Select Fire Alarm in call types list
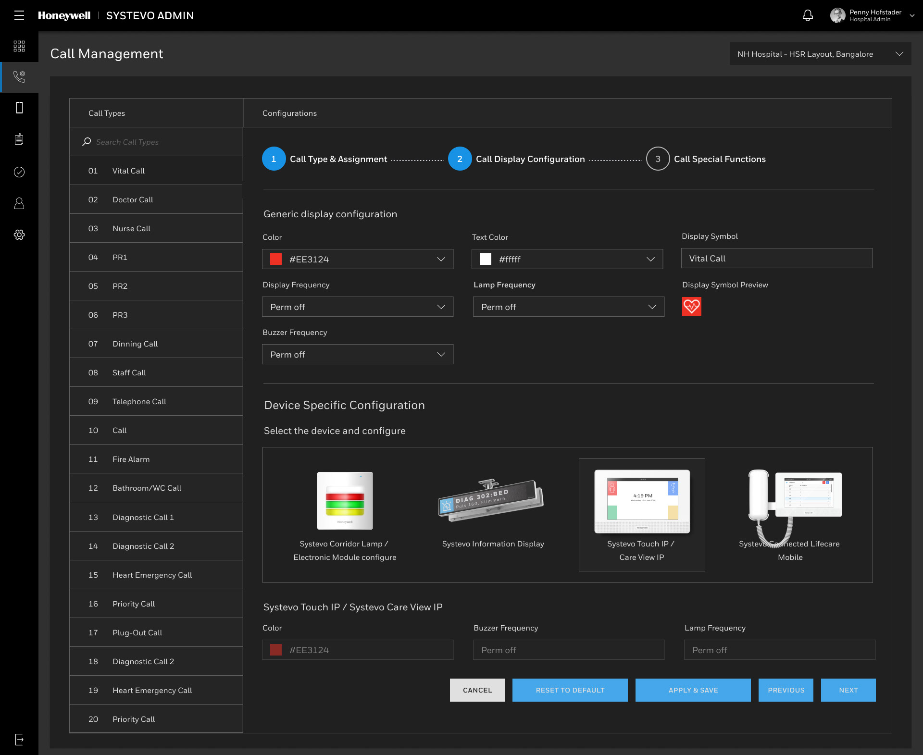923x755 pixels. pos(131,459)
